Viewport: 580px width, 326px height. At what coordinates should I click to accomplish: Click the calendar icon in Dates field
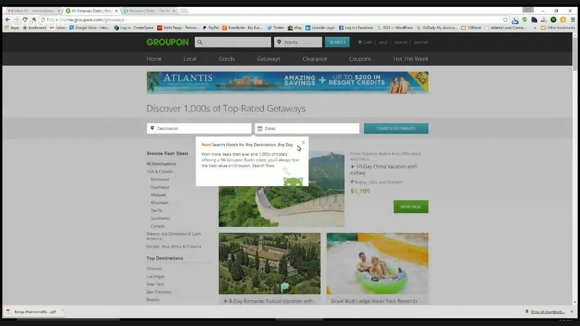(260, 129)
